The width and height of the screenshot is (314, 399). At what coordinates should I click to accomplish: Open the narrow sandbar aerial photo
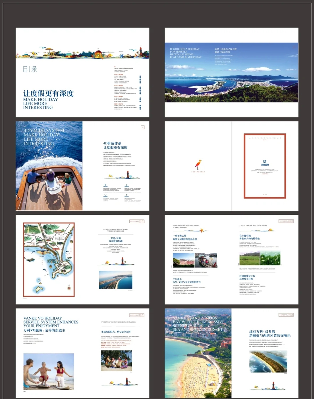pyautogui.click(x=268, y=362)
